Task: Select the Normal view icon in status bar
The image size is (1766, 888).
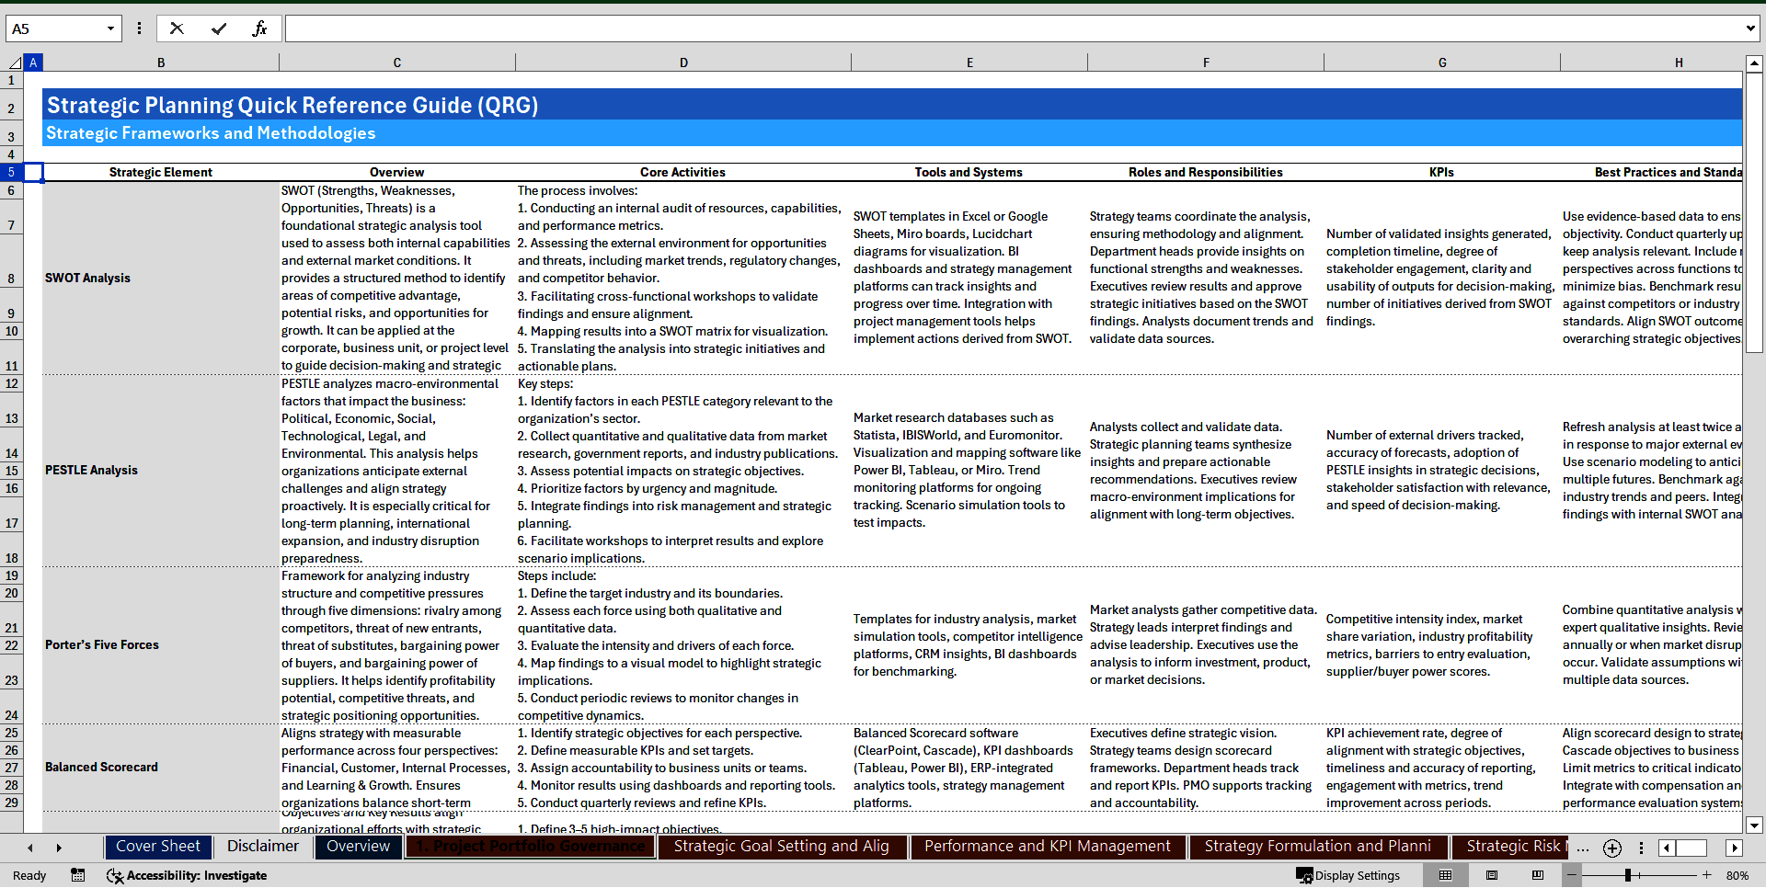Action: [x=1445, y=875]
